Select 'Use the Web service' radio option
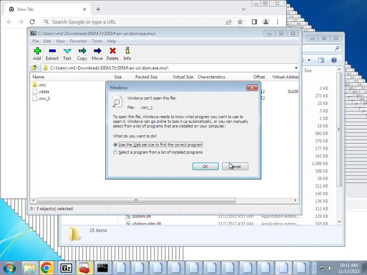The width and height of the screenshot is (367, 275). pos(115,145)
